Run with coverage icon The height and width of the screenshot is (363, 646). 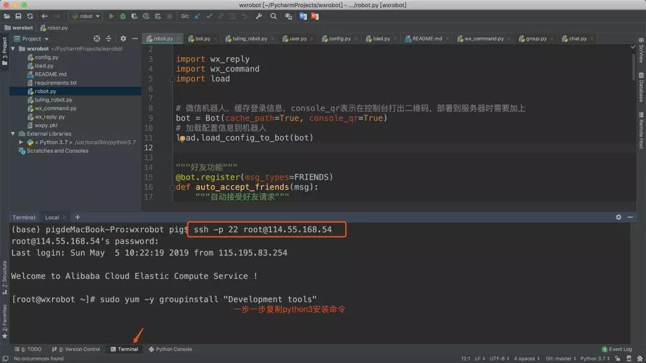click(x=134, y=16)
